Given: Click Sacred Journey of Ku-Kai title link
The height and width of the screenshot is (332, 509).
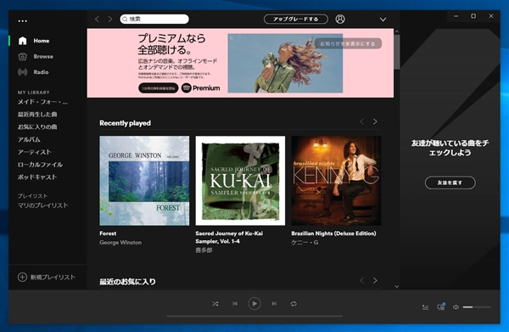Looking at the screenshot, I should (x=229, y=238).
